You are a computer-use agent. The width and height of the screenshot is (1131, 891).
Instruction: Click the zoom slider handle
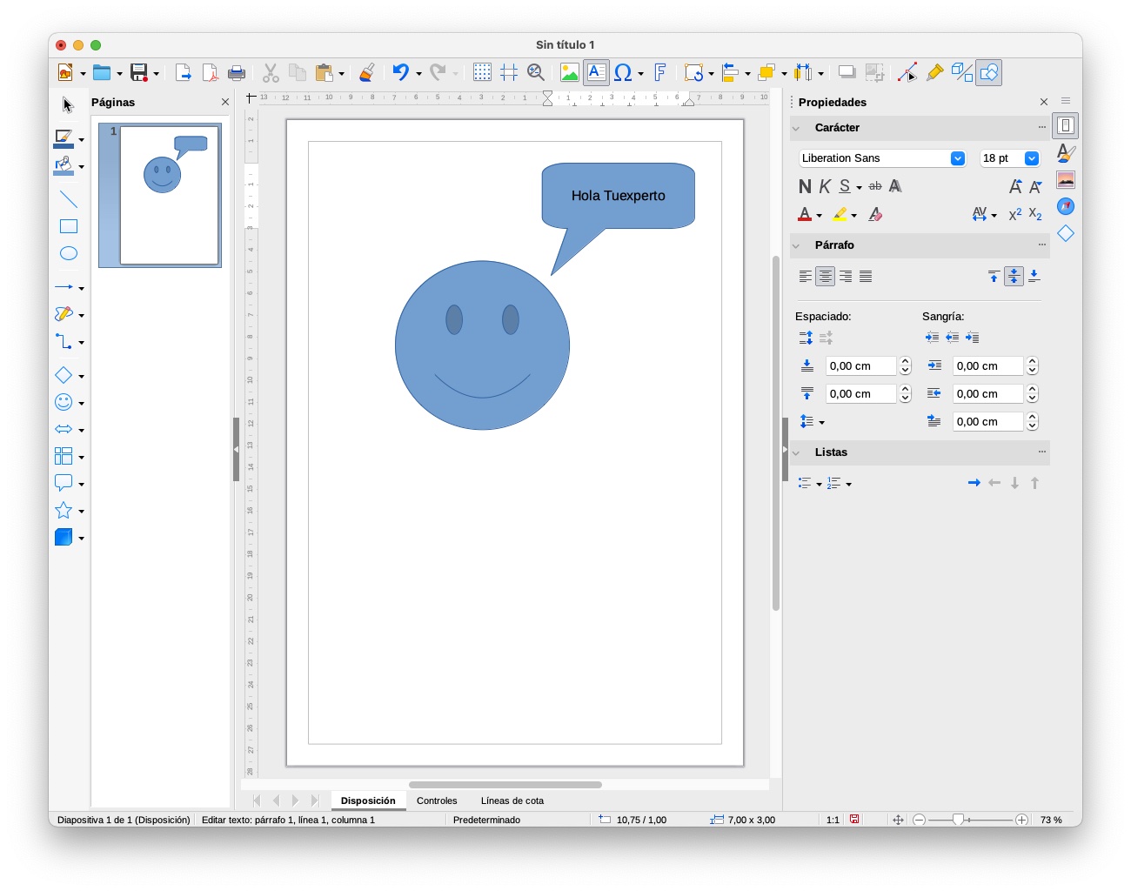(958, 820)
